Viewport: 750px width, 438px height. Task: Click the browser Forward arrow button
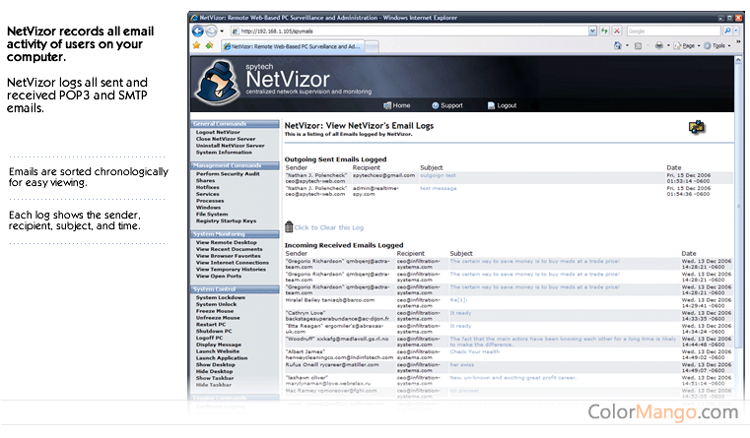(x=211, y=31)
